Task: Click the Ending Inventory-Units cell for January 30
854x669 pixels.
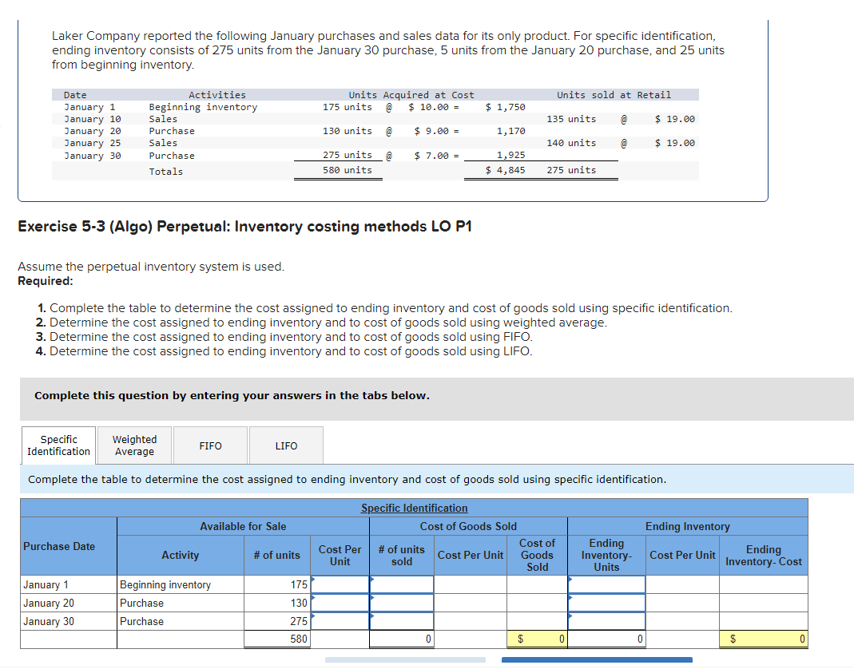Action: click(606, 621)
